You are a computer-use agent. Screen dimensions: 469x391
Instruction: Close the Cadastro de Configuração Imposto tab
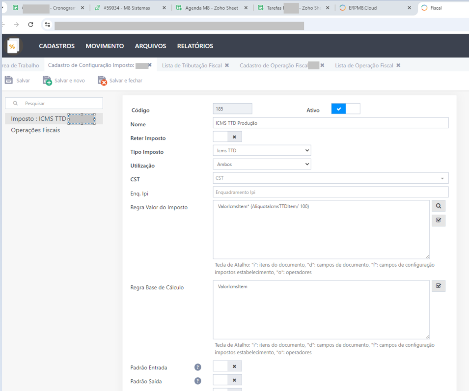click(150, 65)
